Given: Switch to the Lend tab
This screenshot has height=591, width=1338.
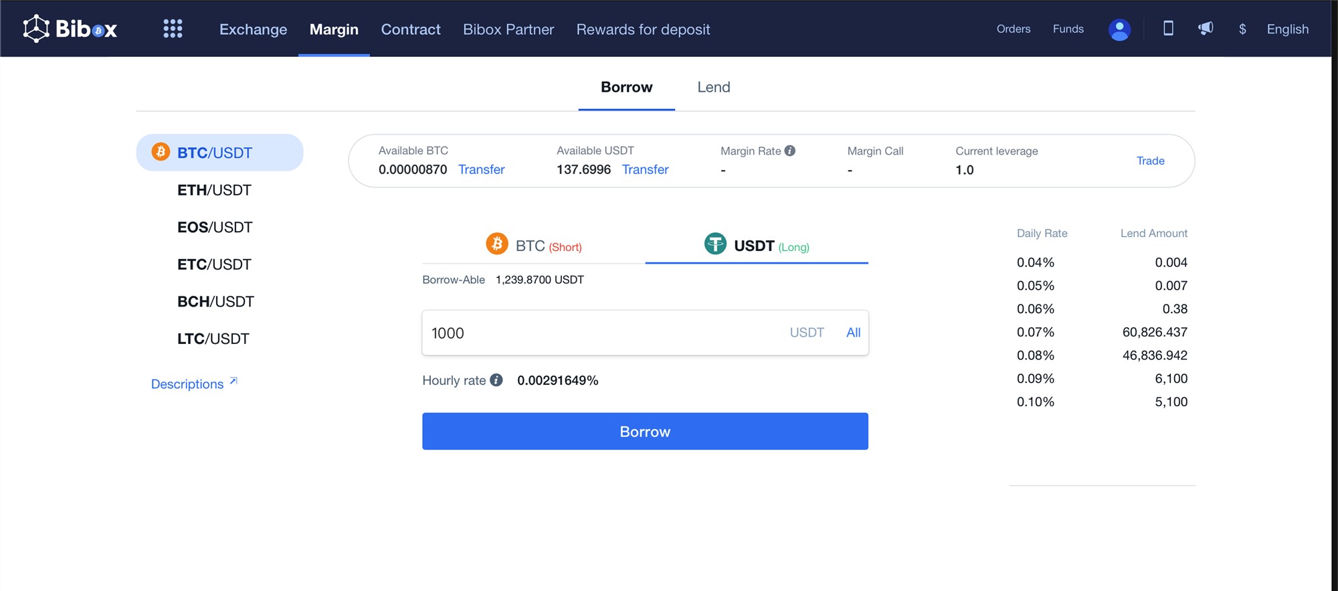Looking at the screenshot, I should pos(713,87).
